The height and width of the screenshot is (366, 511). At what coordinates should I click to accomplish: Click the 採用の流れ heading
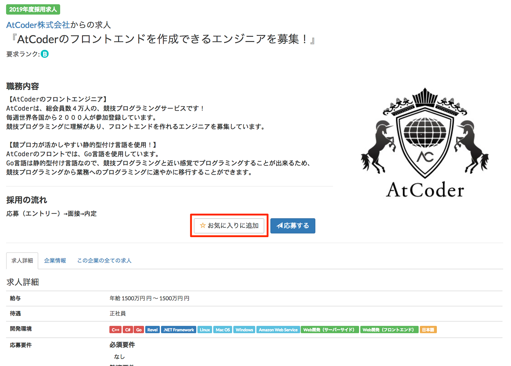pos(27,200)
